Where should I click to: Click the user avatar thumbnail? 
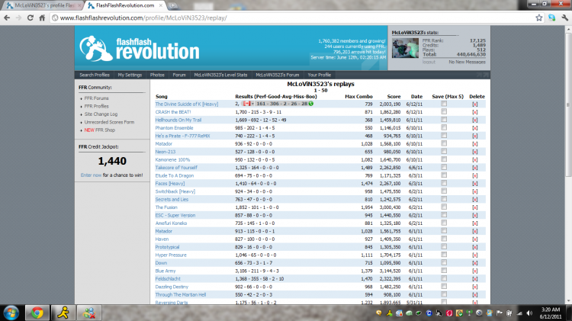(405, 48)
